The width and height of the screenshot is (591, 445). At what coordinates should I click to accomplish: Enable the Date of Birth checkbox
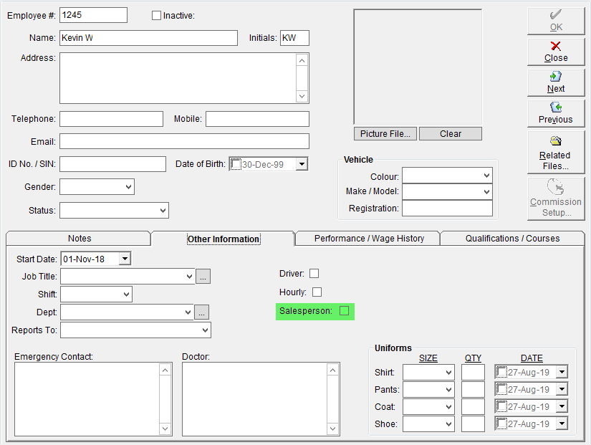point(236,164)
